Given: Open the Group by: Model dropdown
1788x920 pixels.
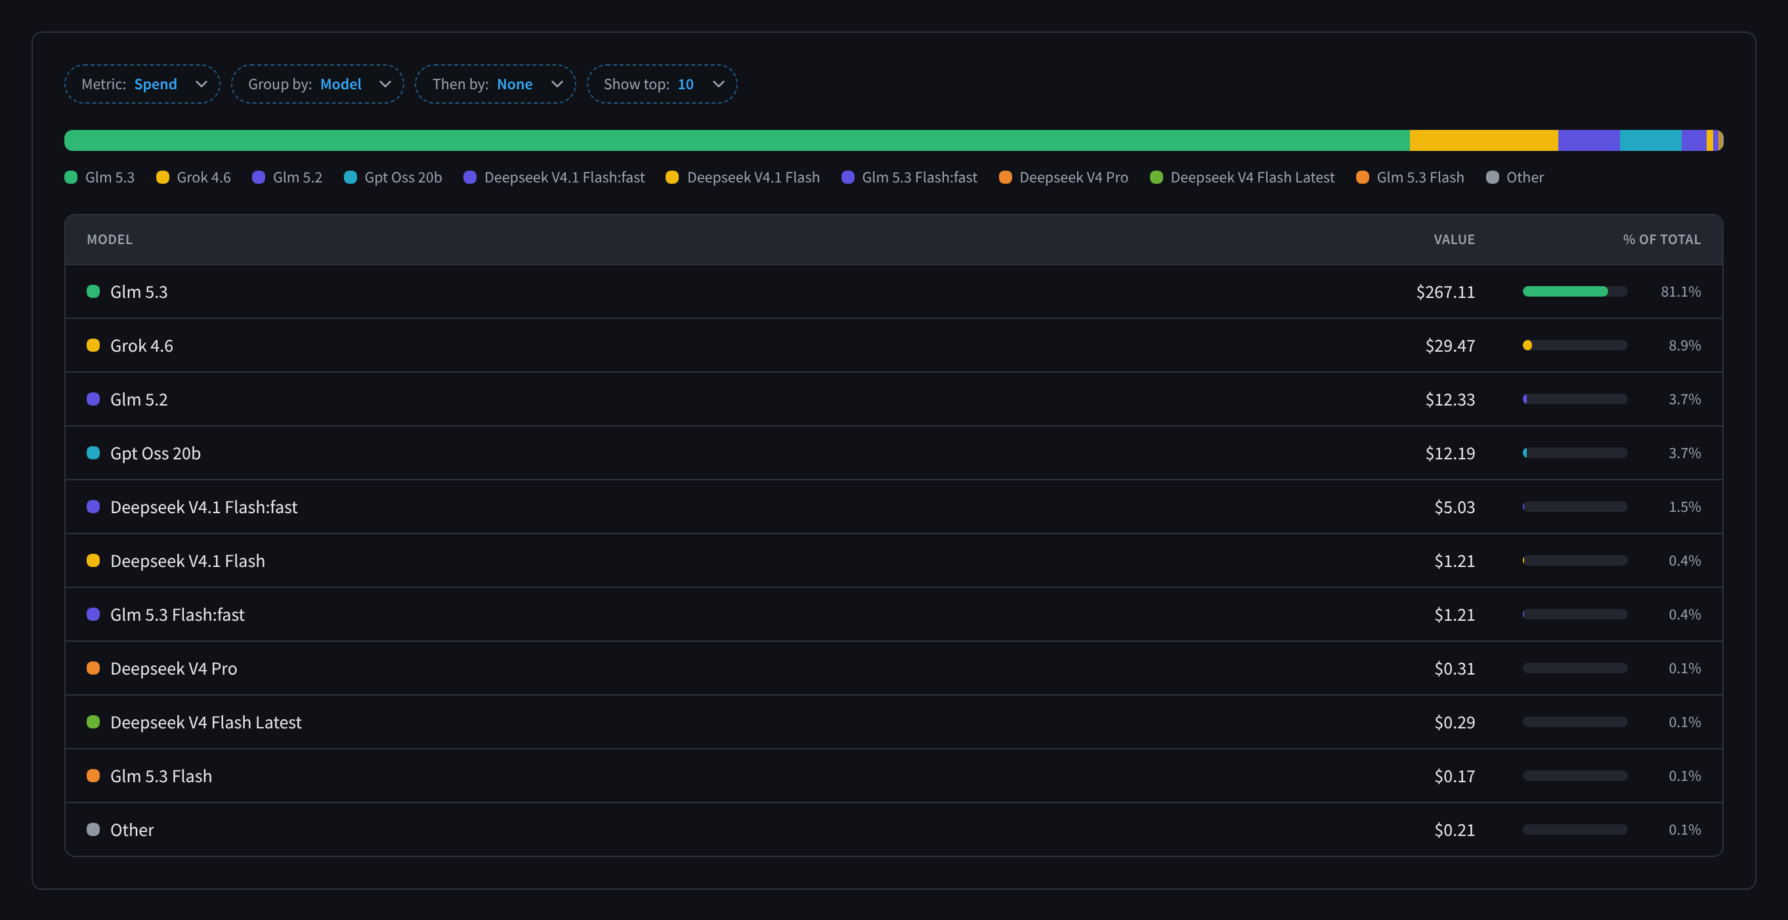Looking at the screenshot, I should [x=317, y=84].
